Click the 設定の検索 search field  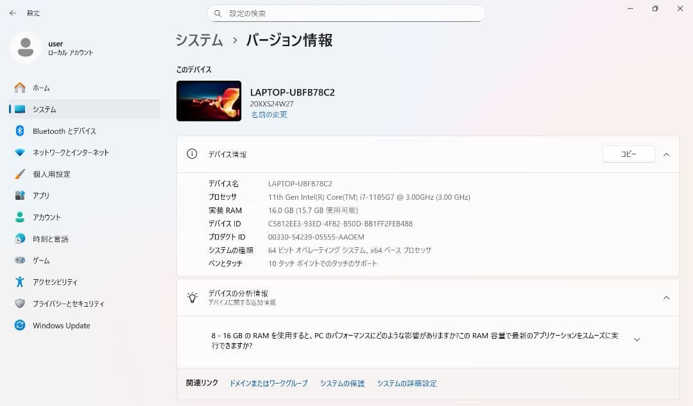click(346, 13)
